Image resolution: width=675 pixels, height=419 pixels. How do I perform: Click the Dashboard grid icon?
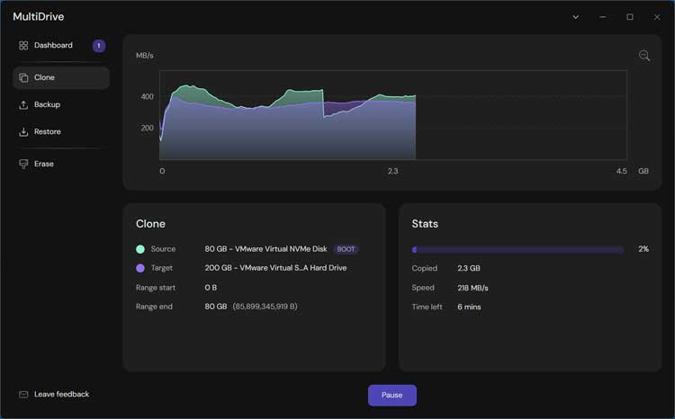[23, 46]
